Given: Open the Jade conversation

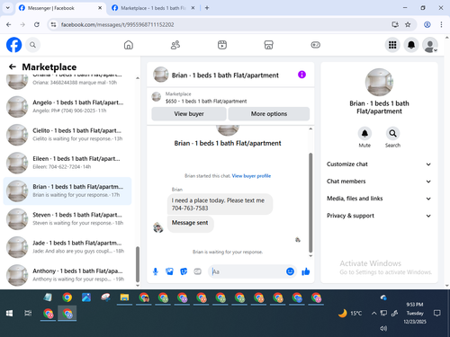Looking at the screenshot, I should point(68,247).
